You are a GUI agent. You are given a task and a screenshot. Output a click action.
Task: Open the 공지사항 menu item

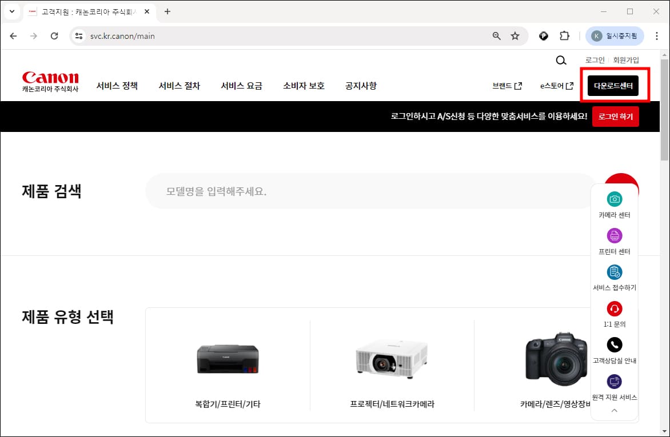[x=361, y=86]
